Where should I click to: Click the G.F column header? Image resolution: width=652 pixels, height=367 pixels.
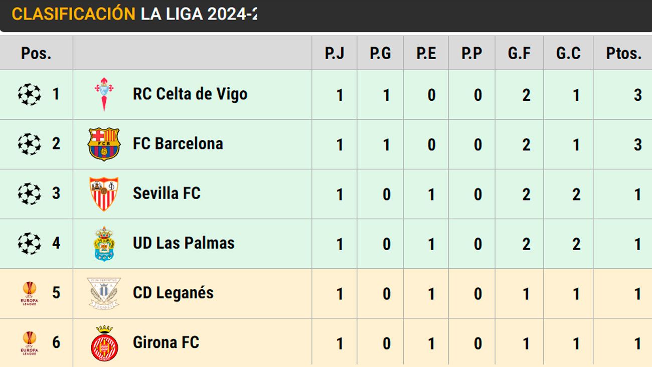pos(519,53)
